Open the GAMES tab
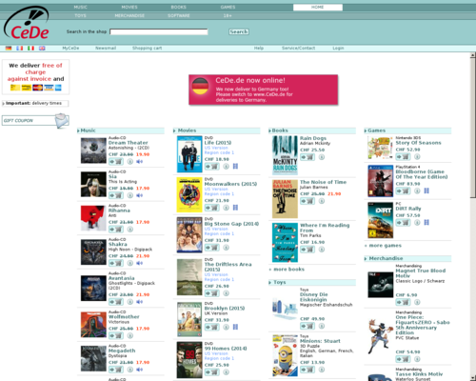 pyautogui.click(x=228, y=7)
